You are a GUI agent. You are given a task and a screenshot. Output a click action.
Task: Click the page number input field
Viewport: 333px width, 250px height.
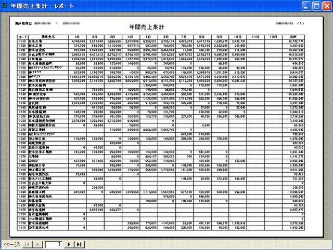pos(54,244)
